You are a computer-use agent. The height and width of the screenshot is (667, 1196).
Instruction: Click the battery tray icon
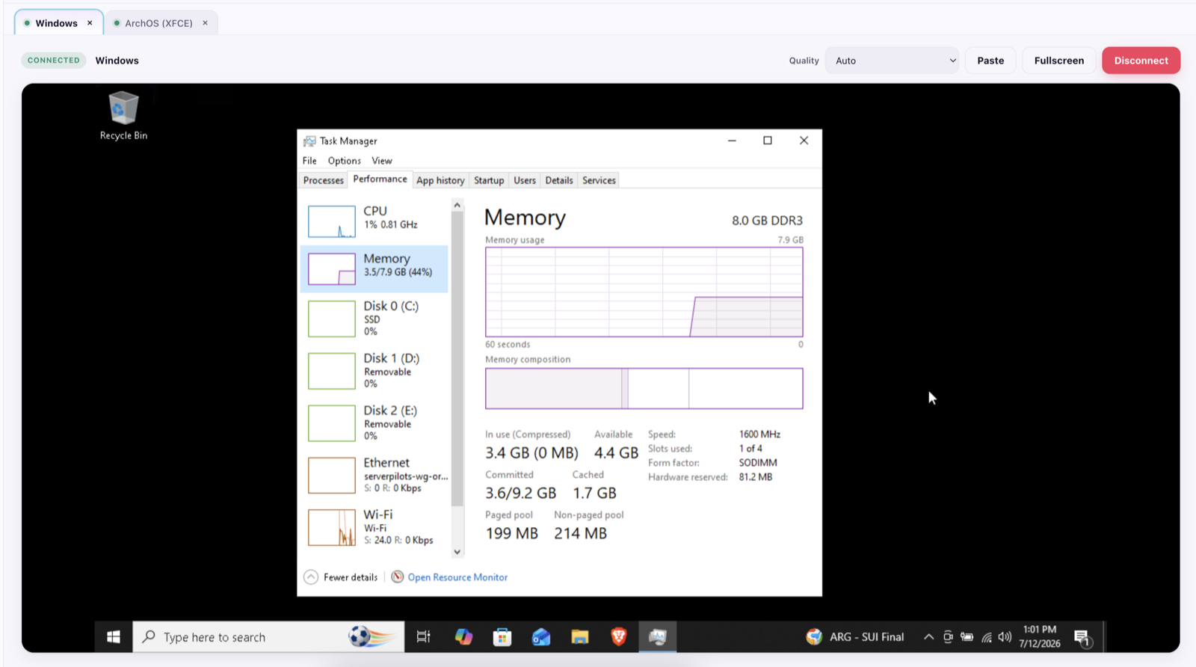[x=967, y=637]
